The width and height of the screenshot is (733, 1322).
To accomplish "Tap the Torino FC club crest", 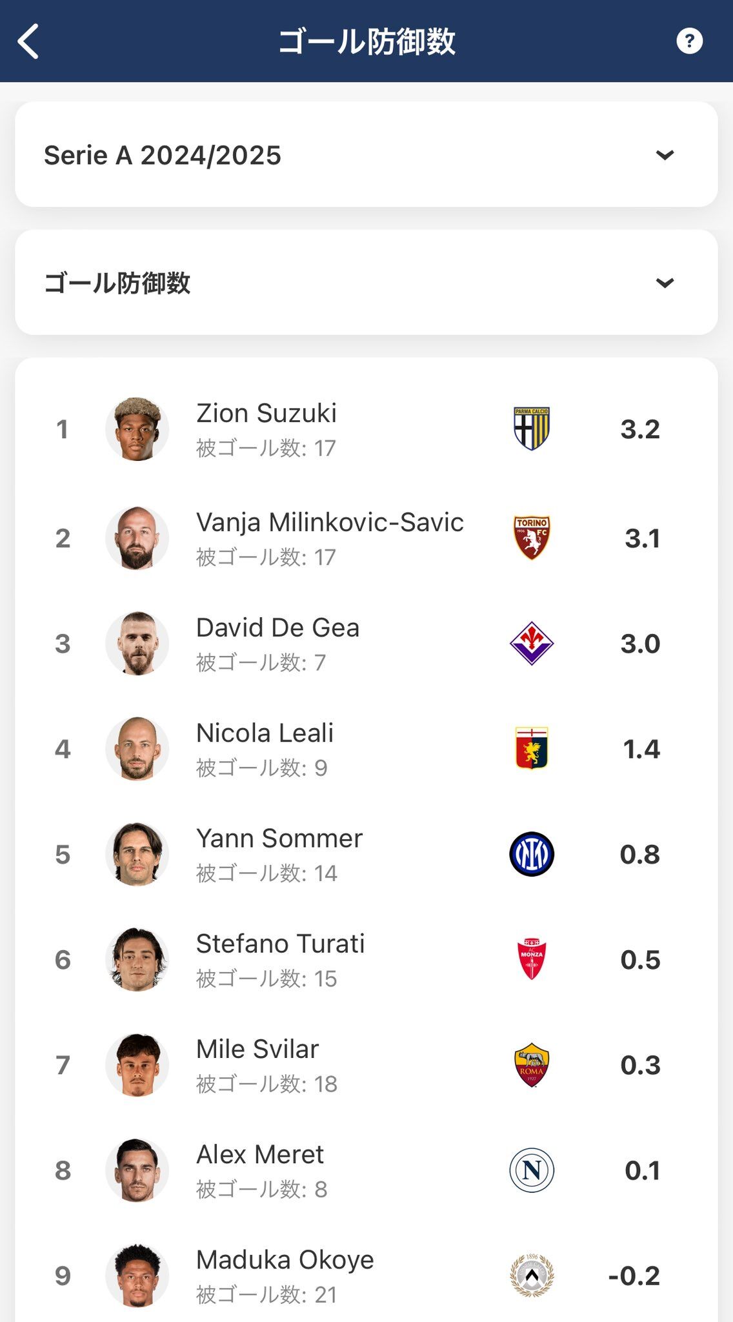I will coord(532,538).
